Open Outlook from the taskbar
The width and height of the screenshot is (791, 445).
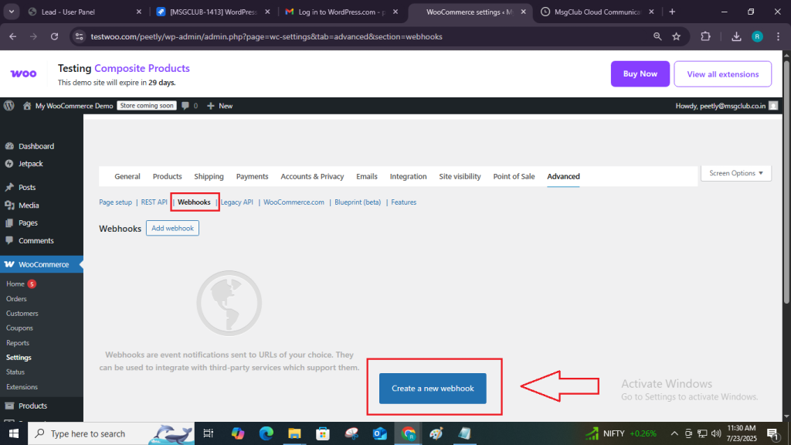[380, 433]
